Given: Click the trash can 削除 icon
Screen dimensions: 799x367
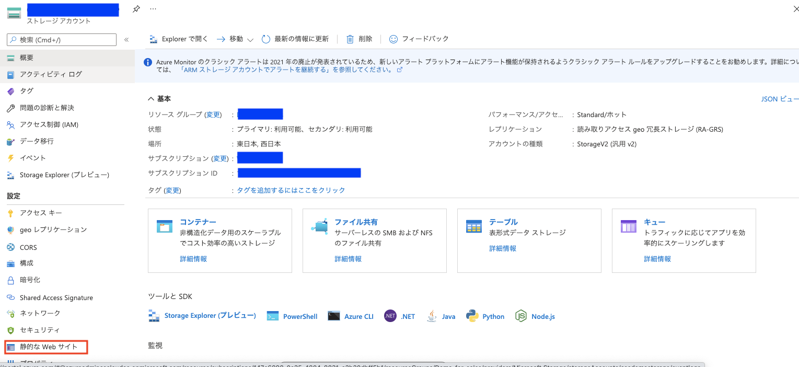Looking at the screenshot, I should pyautogui.click(x=350, y=39).
